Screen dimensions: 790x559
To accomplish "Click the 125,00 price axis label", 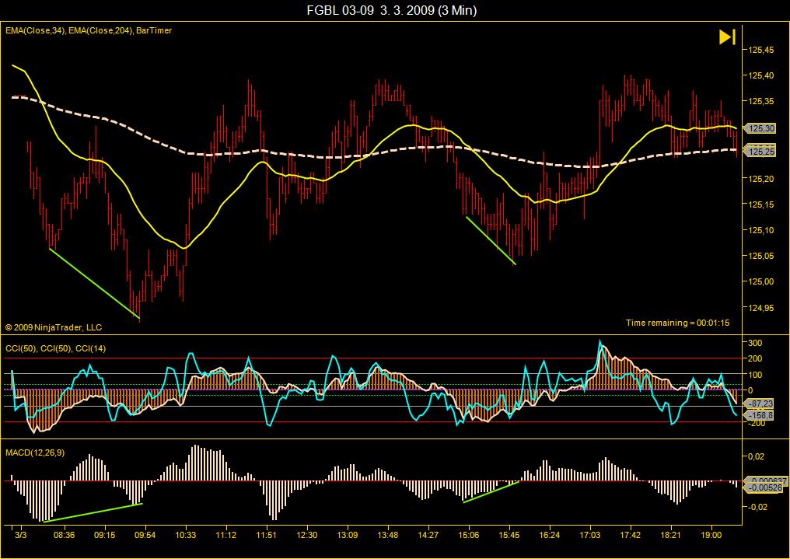I will [760, 281].
